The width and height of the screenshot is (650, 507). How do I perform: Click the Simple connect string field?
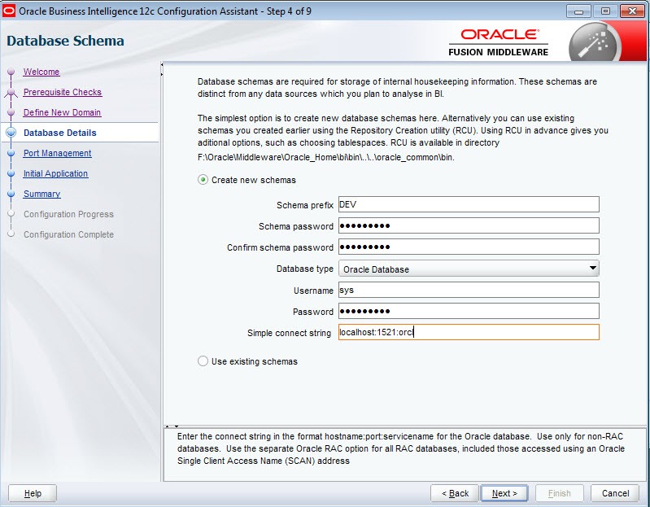[x=469, y=332]
